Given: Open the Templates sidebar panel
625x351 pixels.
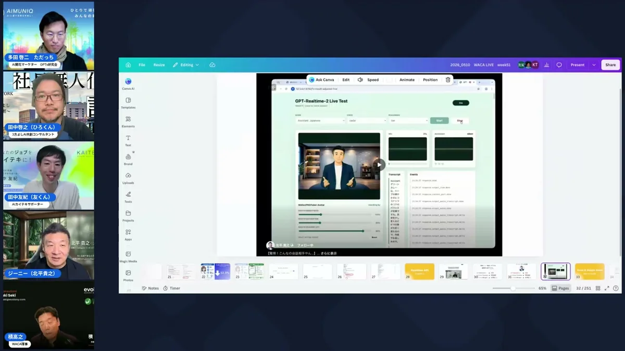Looking at the screenshot, I should (x=128, y=103).
